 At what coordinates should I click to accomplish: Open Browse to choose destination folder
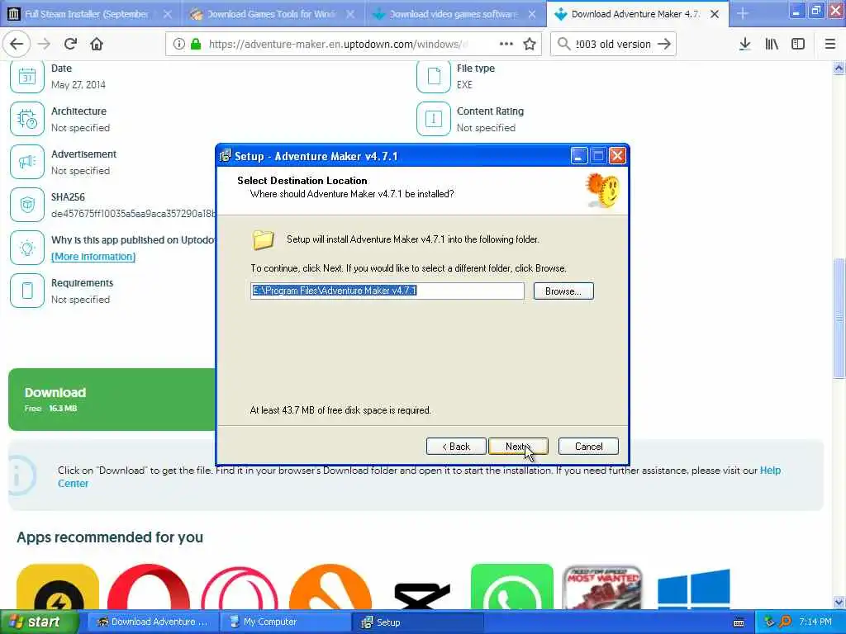563,291
